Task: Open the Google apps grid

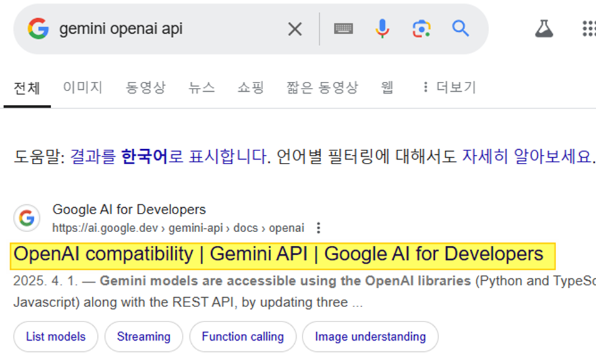Action: (589, 29)
